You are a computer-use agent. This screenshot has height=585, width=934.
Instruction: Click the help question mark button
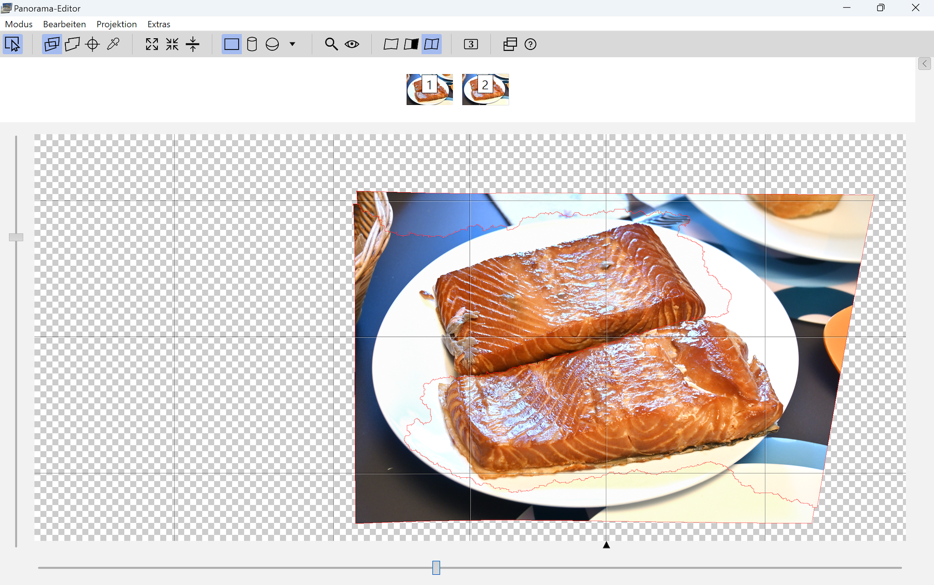point(530,44)
